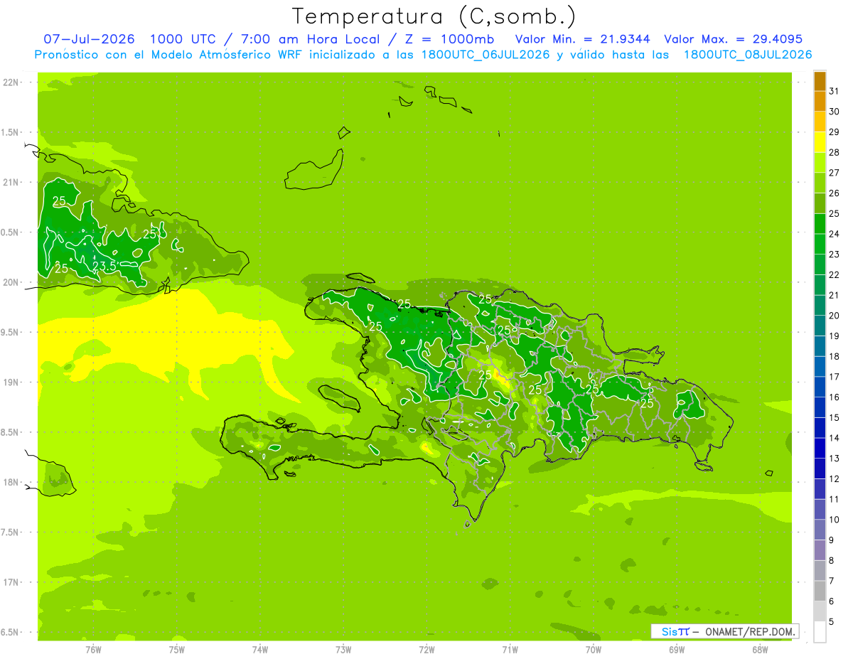The width and height of the screenshot is (853, 659).
Task: Pick the gray legend swatch between 6 and 7
Action: [x=820, y=591]
